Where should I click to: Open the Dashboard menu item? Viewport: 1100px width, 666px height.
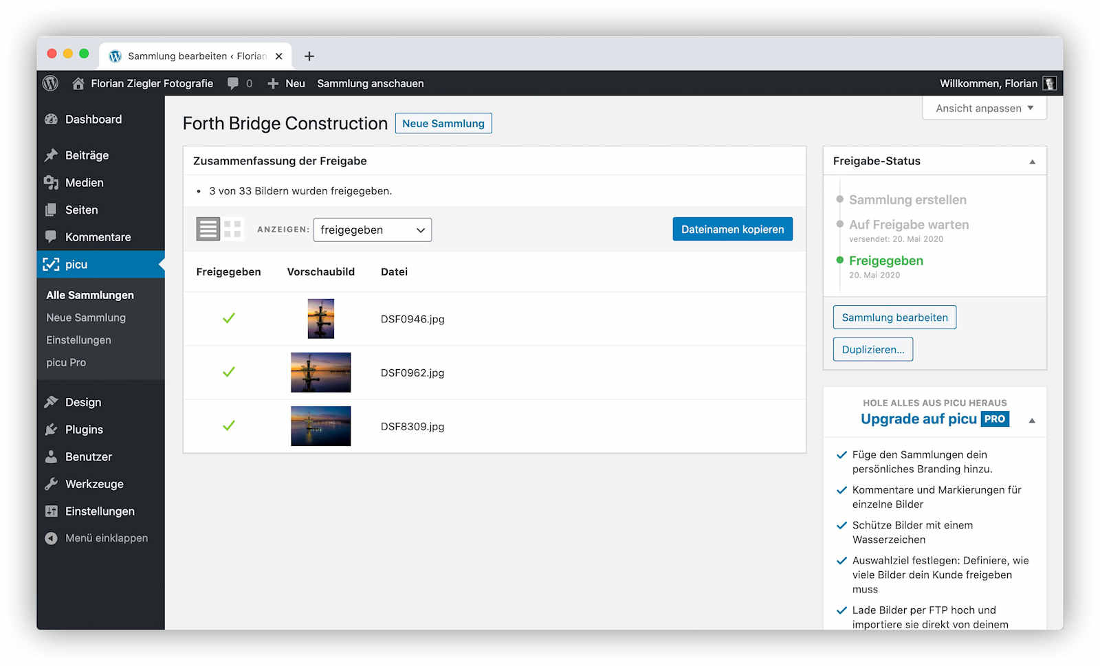93,119
